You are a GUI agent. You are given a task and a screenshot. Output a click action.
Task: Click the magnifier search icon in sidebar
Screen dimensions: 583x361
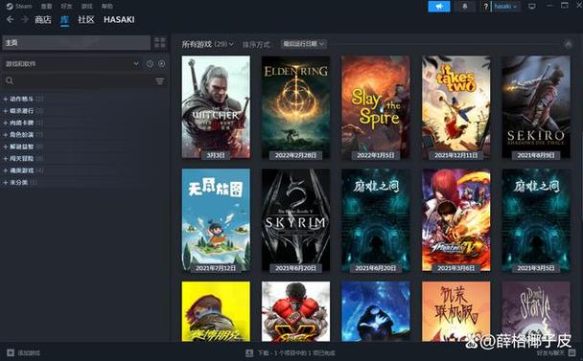pos(10,80)
